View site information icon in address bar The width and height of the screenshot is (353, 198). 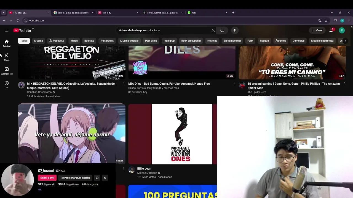click(x=25, y=20)
